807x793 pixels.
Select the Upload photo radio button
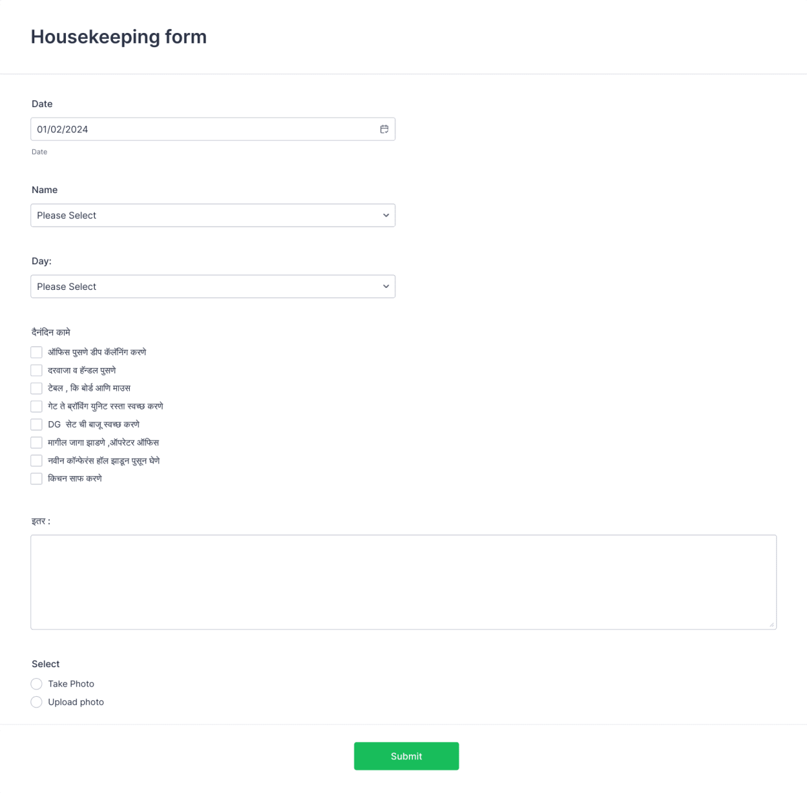click(36, 702)
